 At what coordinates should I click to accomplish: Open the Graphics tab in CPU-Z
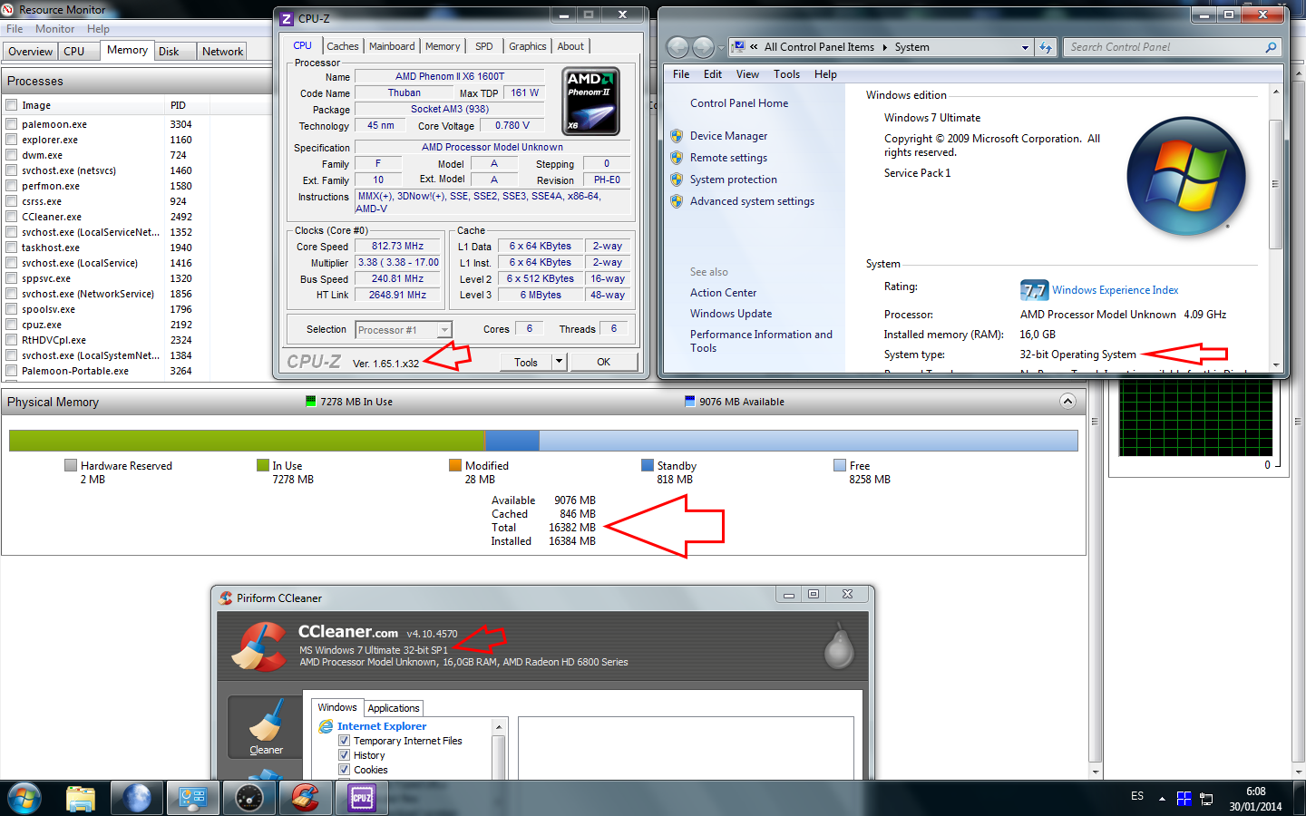click(x=528, y=46)
